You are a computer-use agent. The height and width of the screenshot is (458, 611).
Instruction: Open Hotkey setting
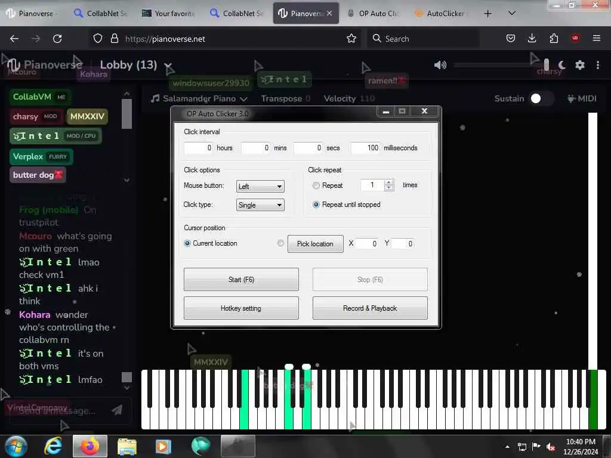(x=241, y=308)
